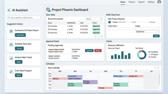Open the Settings tab
The image size is (168, 94).
point(151,2)
